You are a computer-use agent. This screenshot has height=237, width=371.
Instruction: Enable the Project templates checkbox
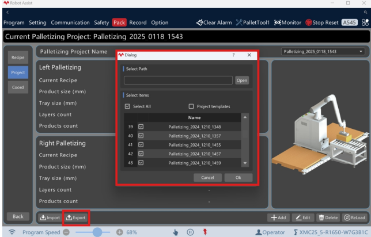pos(191,106)
